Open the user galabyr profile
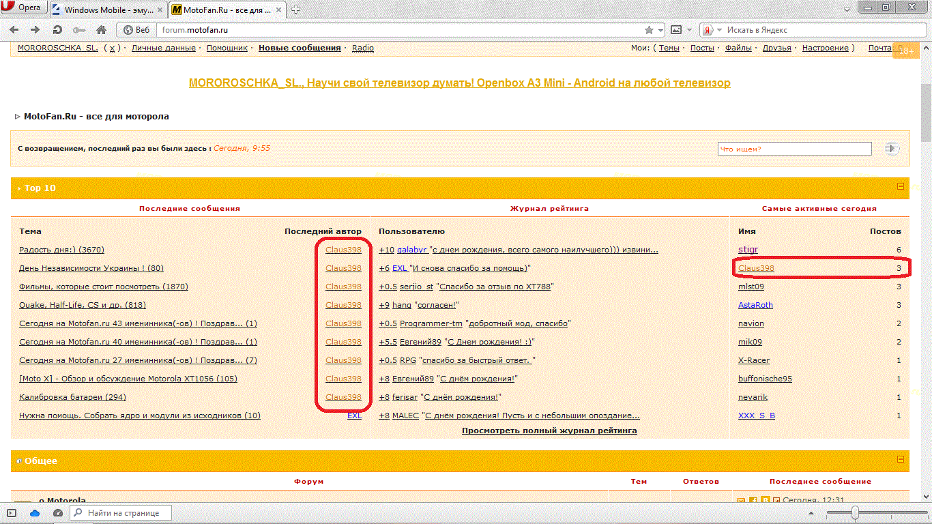Viewport: 932px width, 524px height. click(412, 250)
